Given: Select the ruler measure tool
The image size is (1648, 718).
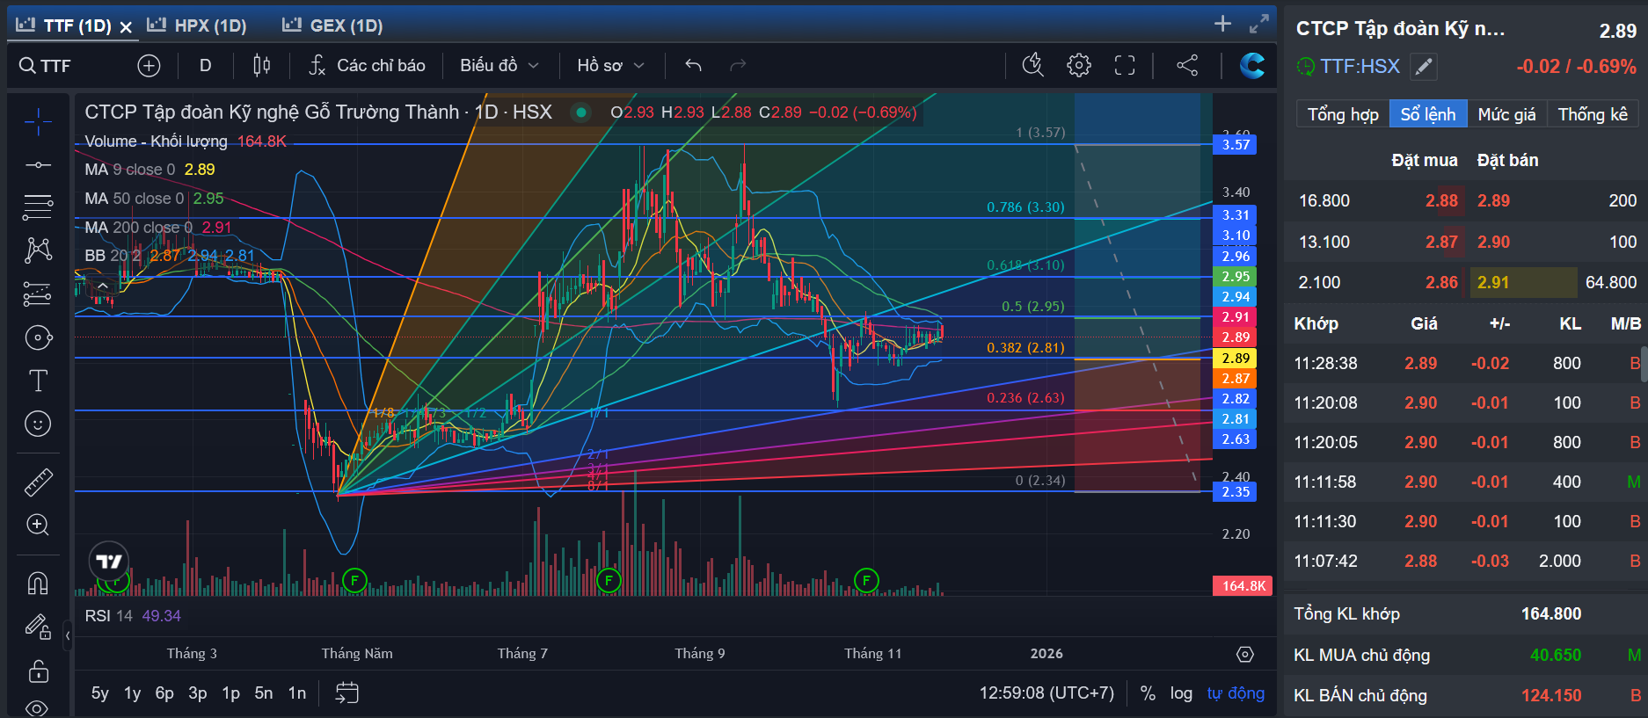Looking at the screenshot, I should click(38, 482).
